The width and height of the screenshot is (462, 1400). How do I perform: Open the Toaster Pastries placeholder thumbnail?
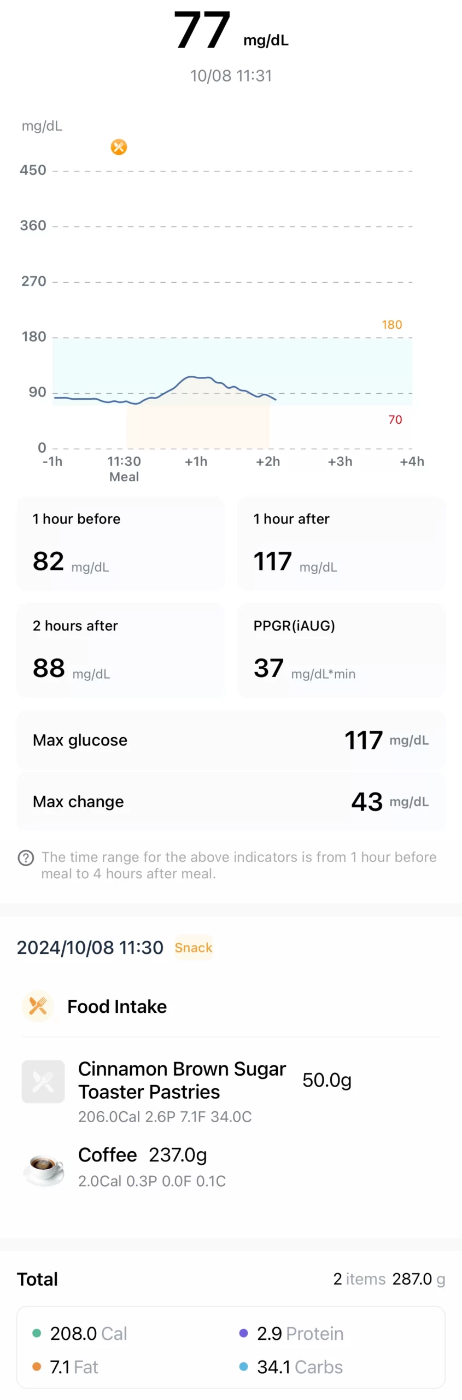click(43, 1081)
